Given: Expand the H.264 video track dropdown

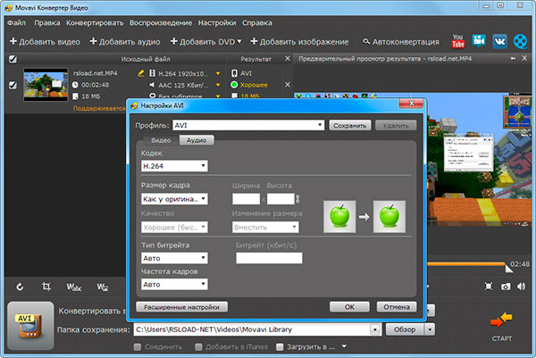Looking at the screenshot, I should (218, 73).
